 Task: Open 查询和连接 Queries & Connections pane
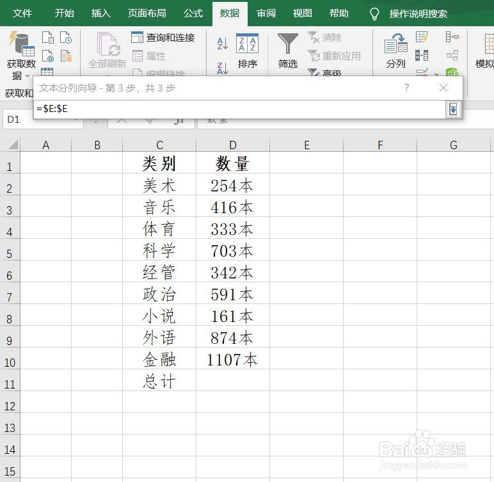pyautogui.click(x=163, y=38)
